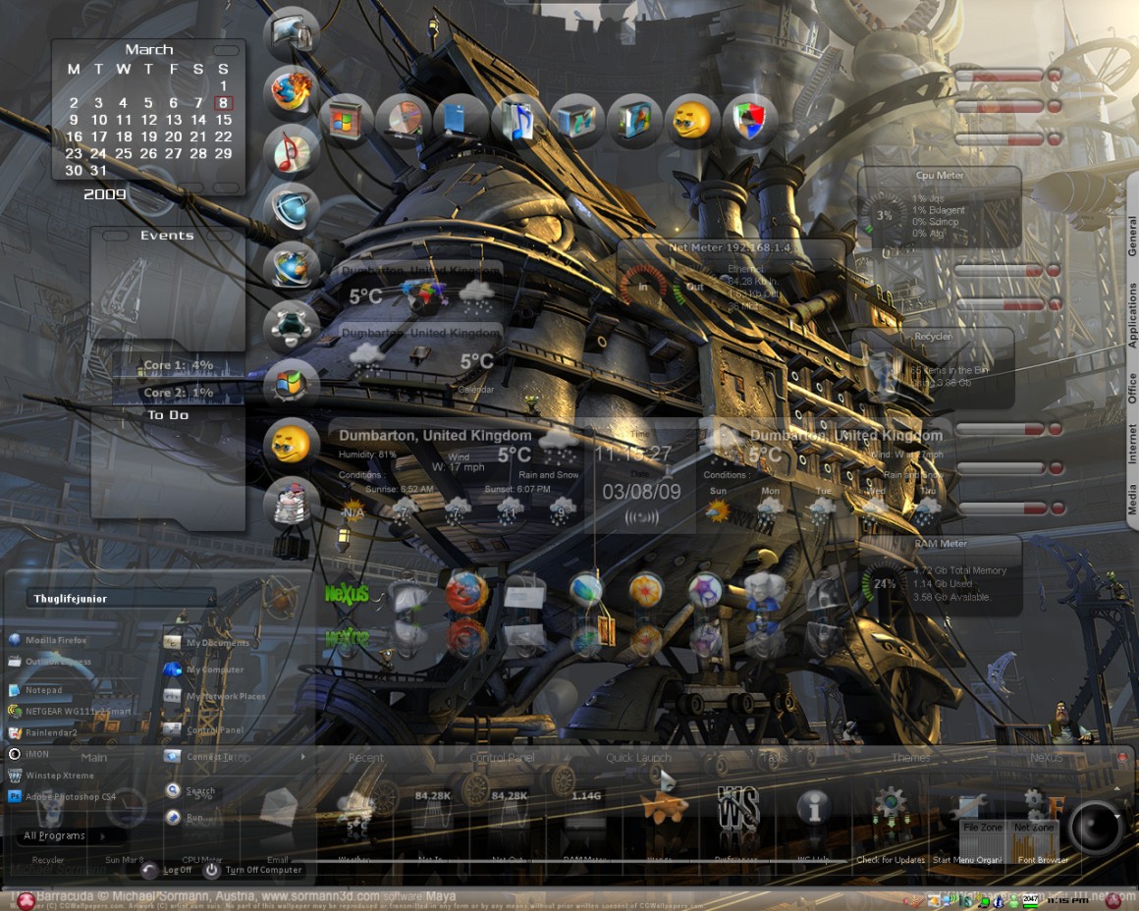Click the 03/08/09 date on the time widget
Screen dimensions: 1139x911
(x=641, y=492)
